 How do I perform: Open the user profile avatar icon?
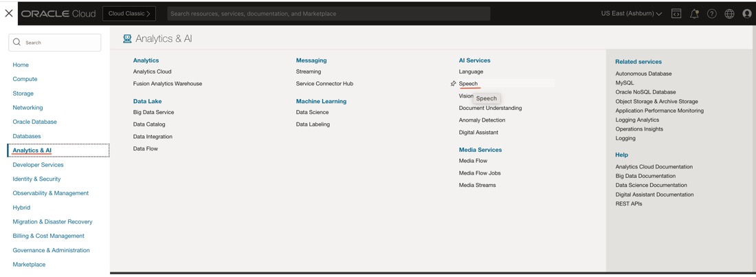click(x=747, y=14)
